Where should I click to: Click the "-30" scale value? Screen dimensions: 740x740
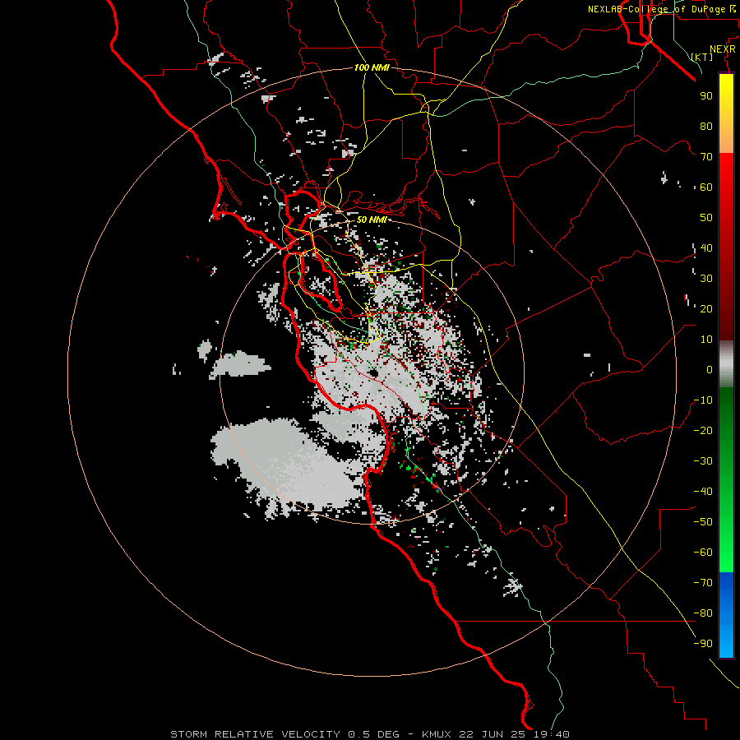703,461
